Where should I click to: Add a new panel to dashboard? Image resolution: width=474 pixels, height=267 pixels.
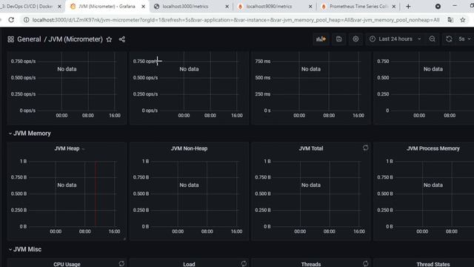click(321, 39)
